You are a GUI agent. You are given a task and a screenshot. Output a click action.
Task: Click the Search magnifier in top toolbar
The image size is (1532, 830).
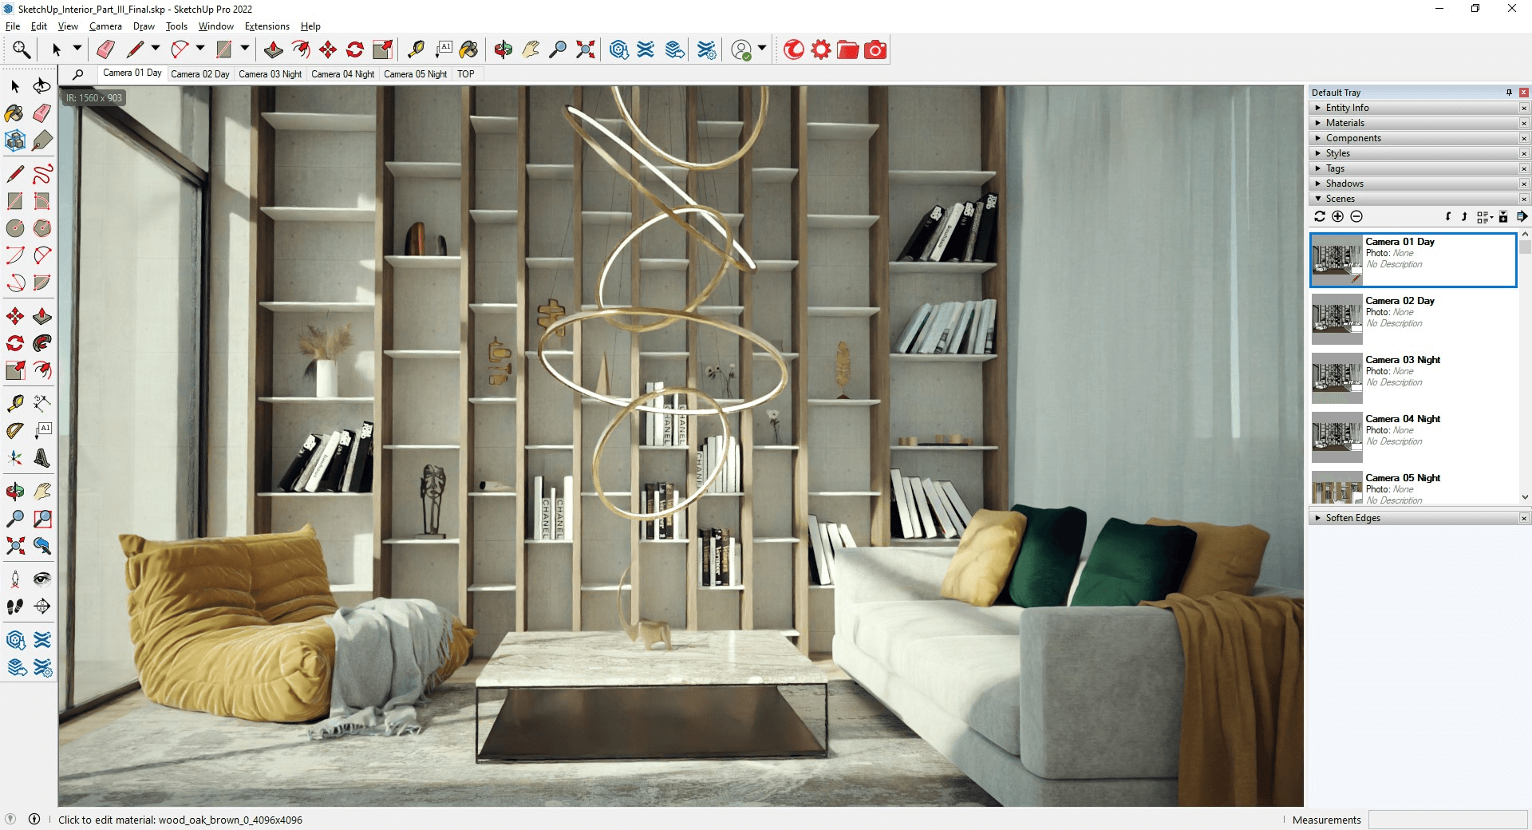tap(22, 49)
